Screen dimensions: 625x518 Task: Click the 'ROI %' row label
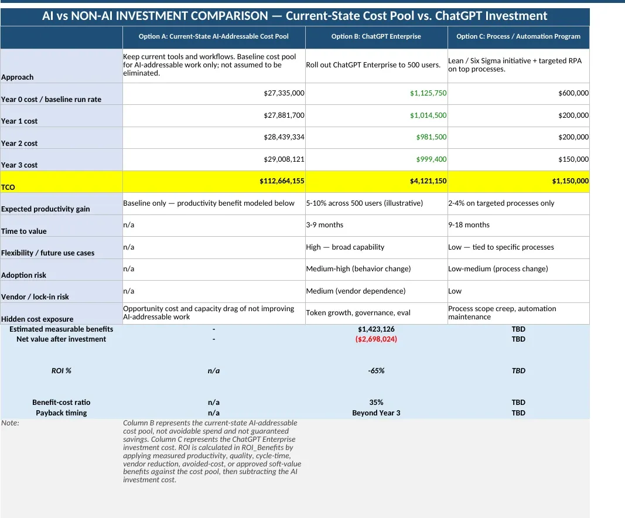(62, 371)
